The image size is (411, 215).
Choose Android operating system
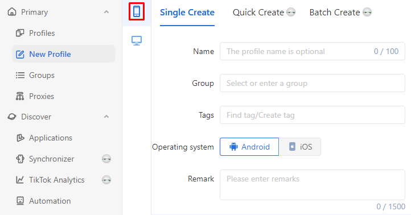coord(249,147)
